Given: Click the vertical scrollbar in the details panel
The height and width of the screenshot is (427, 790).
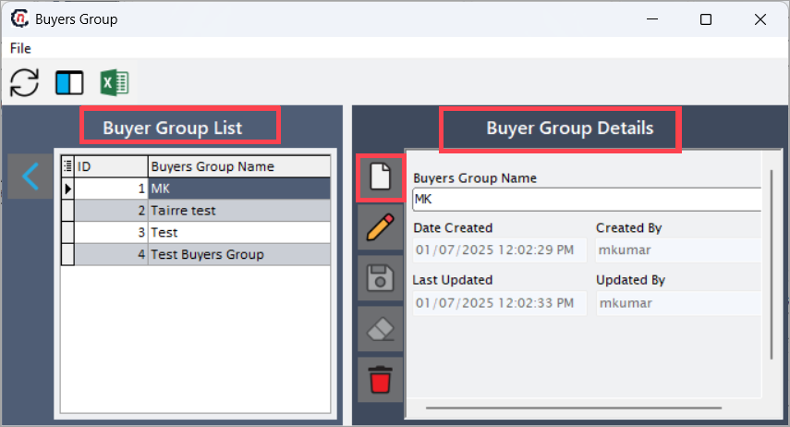Looking at the screenshot, I should tap(772, 264).
